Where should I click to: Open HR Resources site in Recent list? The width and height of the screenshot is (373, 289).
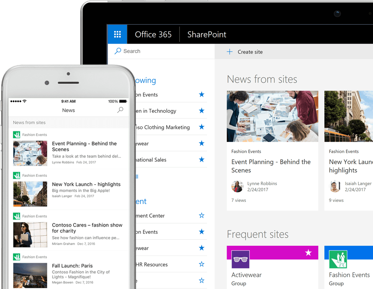coord(151,264)
